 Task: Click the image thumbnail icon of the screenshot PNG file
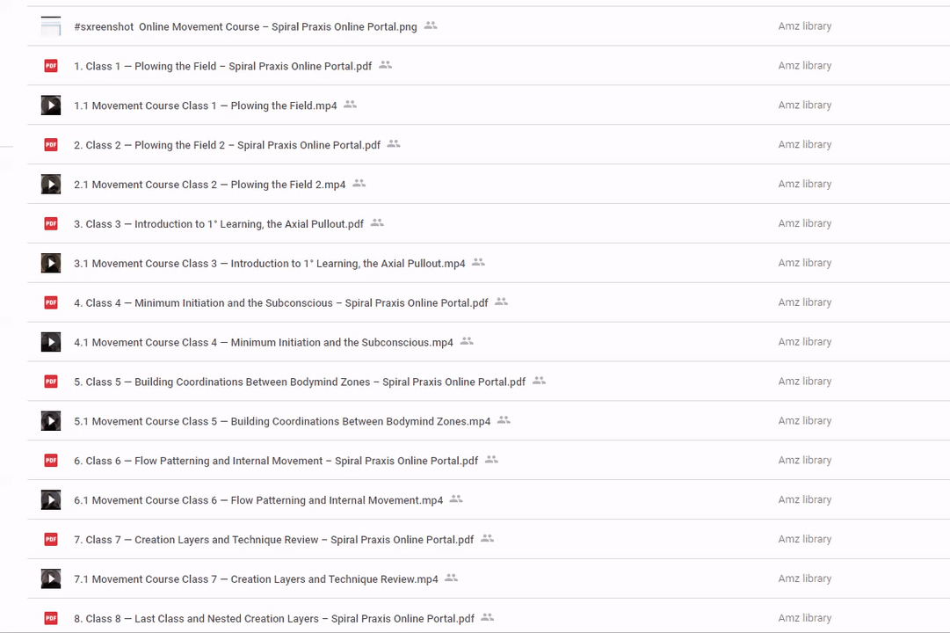click(51, 26)
